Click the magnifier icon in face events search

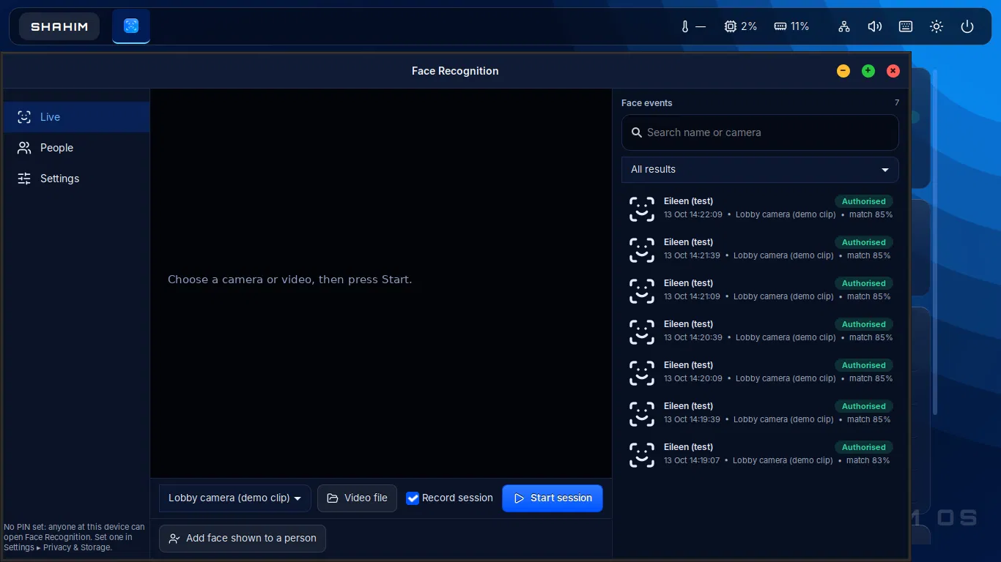(x=637, y=132)
